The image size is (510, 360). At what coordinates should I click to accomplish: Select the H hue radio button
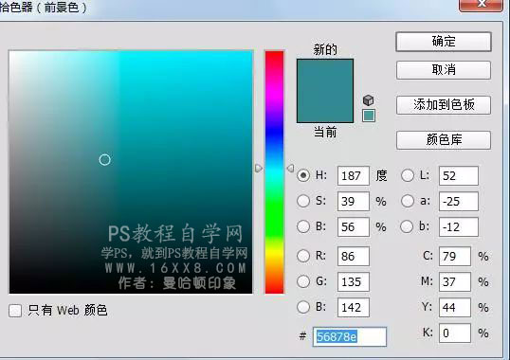point(303,175)
